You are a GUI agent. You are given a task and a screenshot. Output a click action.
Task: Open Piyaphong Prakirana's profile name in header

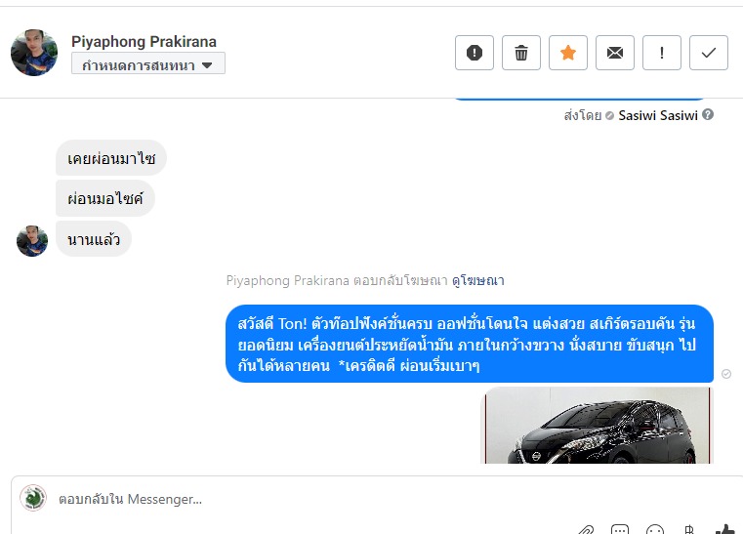[144, 41]
